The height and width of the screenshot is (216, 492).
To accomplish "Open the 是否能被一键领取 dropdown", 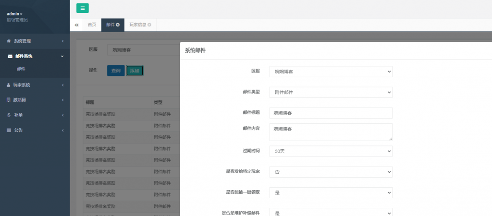I will point(331,192).
